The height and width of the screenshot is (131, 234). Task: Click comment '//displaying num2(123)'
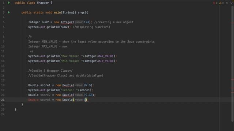click(91, 27)
